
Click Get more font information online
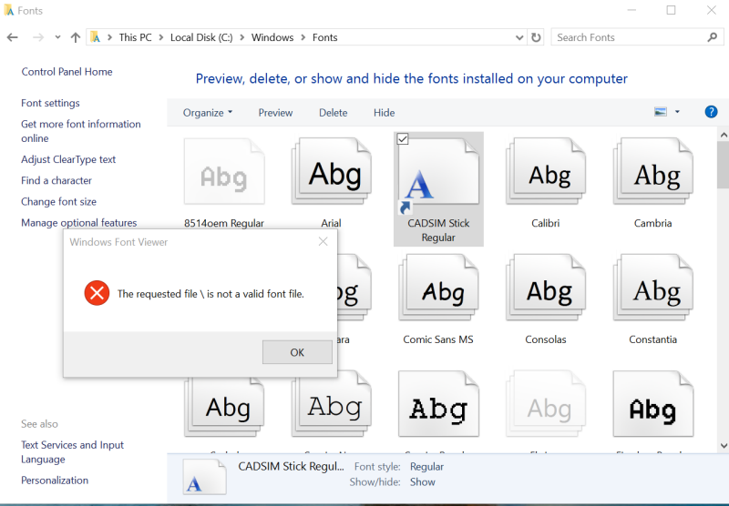(x=81, y=131)
